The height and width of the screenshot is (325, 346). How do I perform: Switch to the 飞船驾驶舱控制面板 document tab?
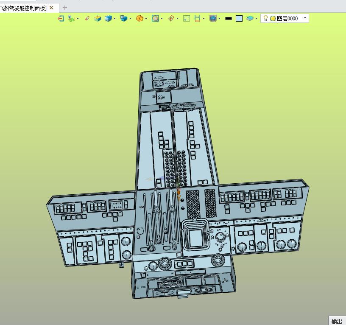point(23,8)
